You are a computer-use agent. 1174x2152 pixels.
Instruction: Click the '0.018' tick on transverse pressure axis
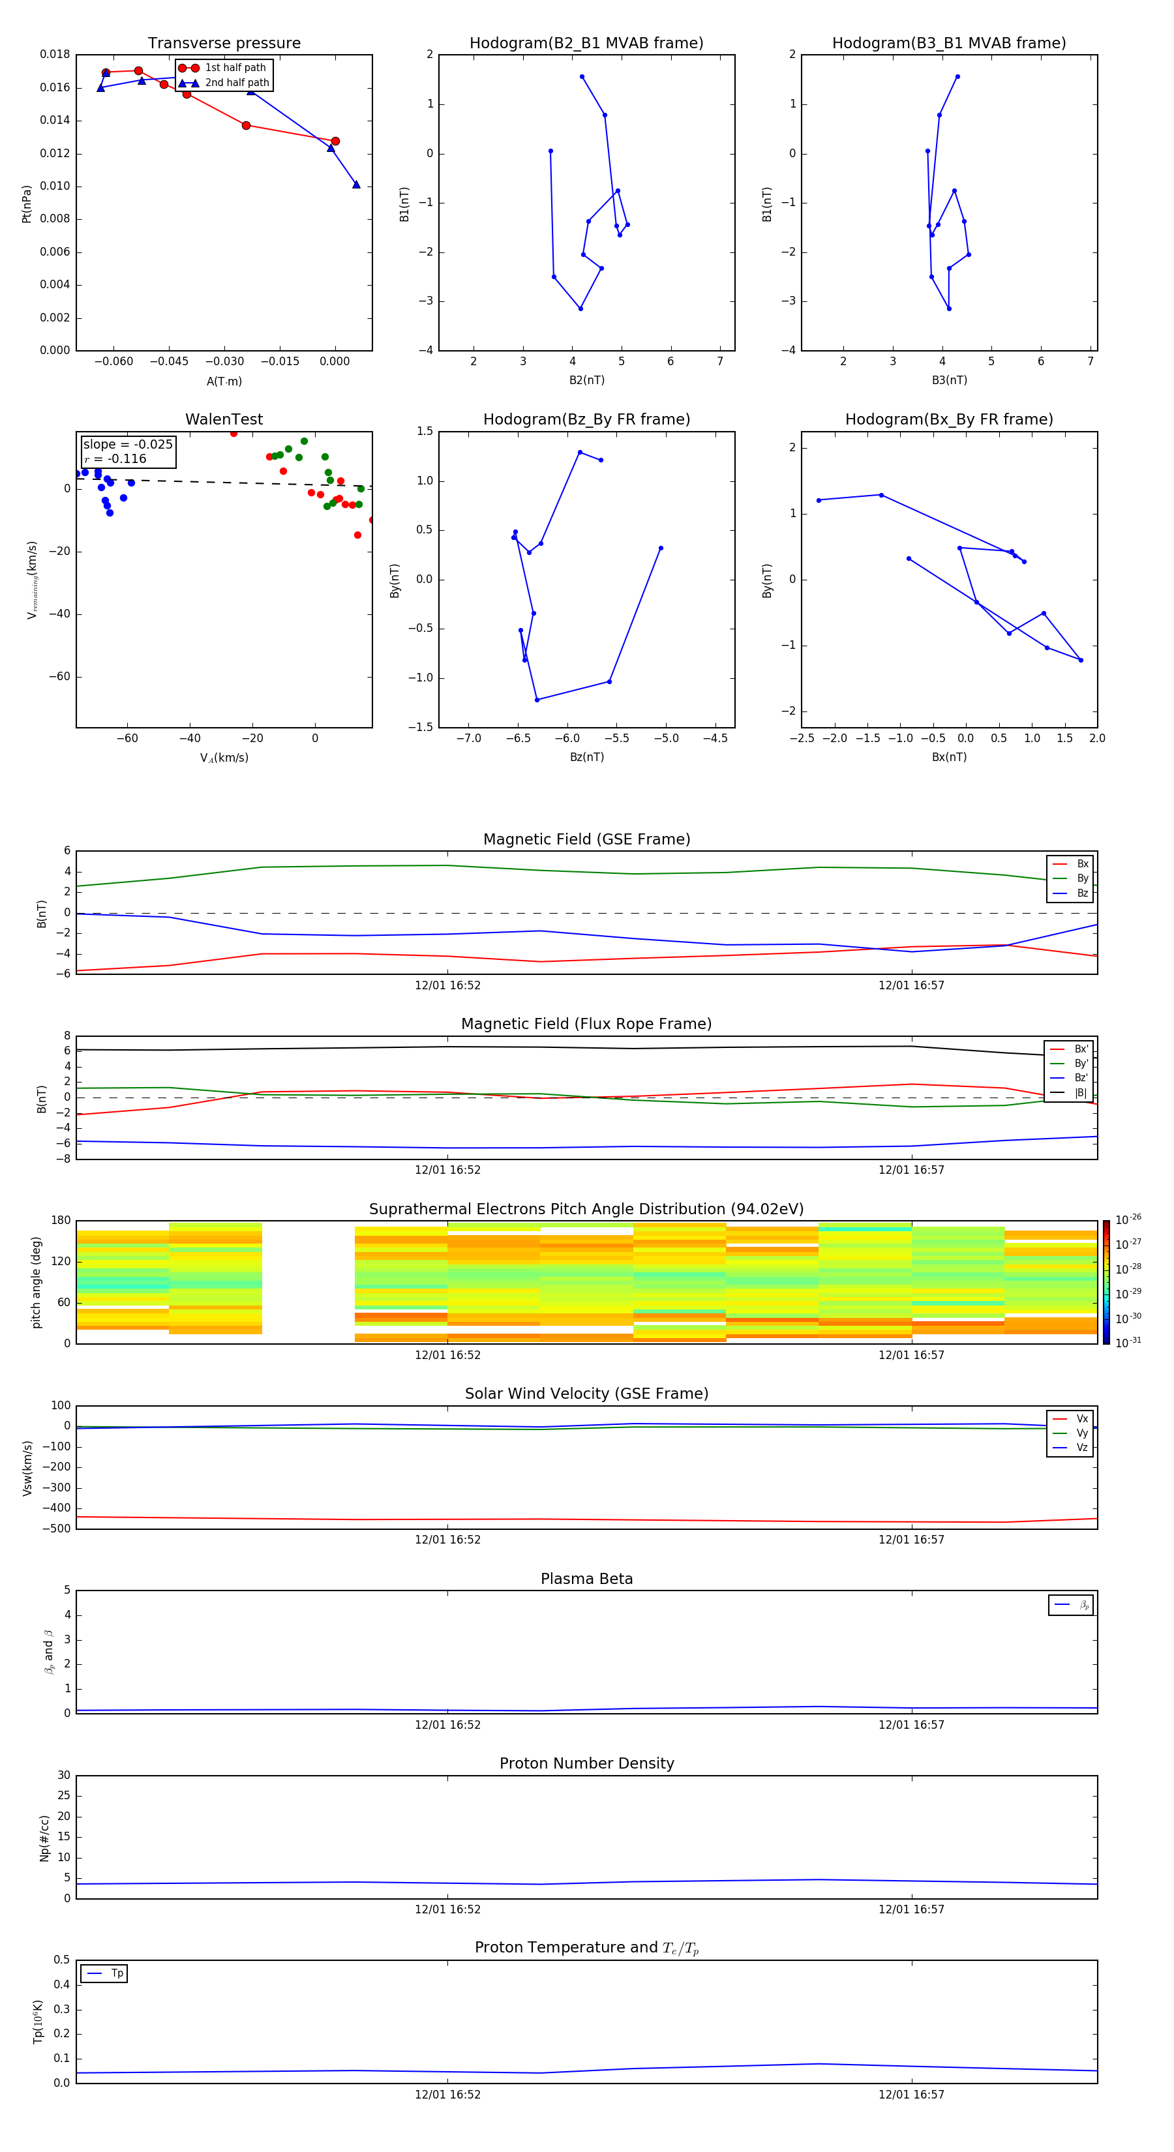coord(55,54)
